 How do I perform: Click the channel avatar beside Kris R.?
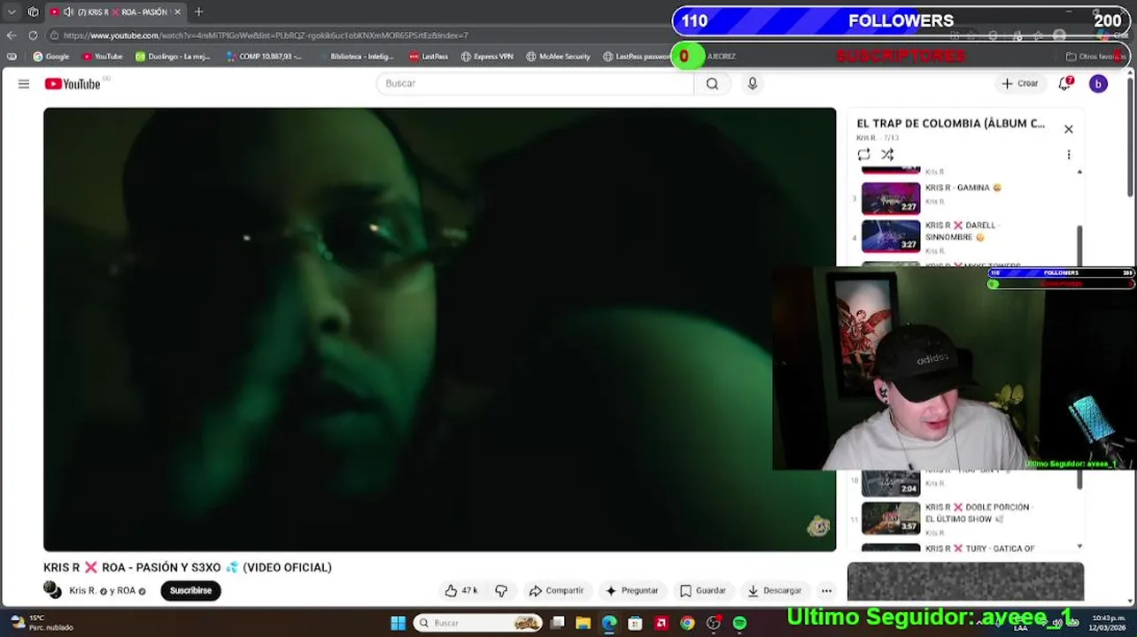(x=52, y=590)
